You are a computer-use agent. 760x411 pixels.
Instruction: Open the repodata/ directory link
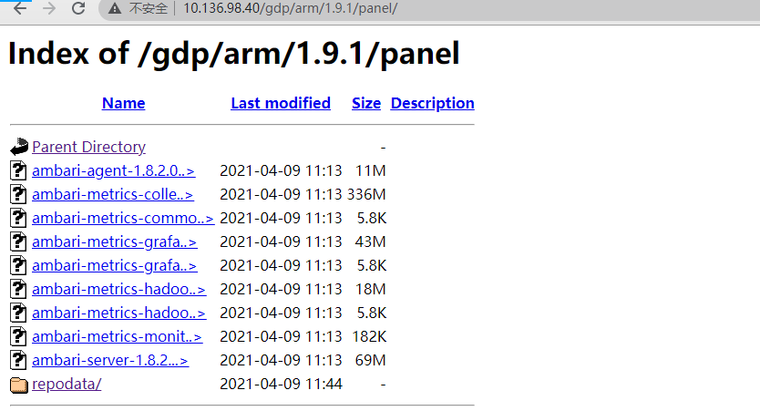coord(67,384)
